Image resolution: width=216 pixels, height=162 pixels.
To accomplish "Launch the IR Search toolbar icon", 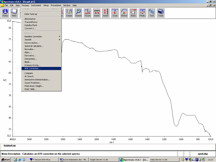I will click(78, 13).
